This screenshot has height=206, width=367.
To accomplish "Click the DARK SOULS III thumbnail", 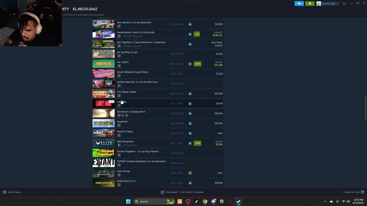I will pos(104,183).
